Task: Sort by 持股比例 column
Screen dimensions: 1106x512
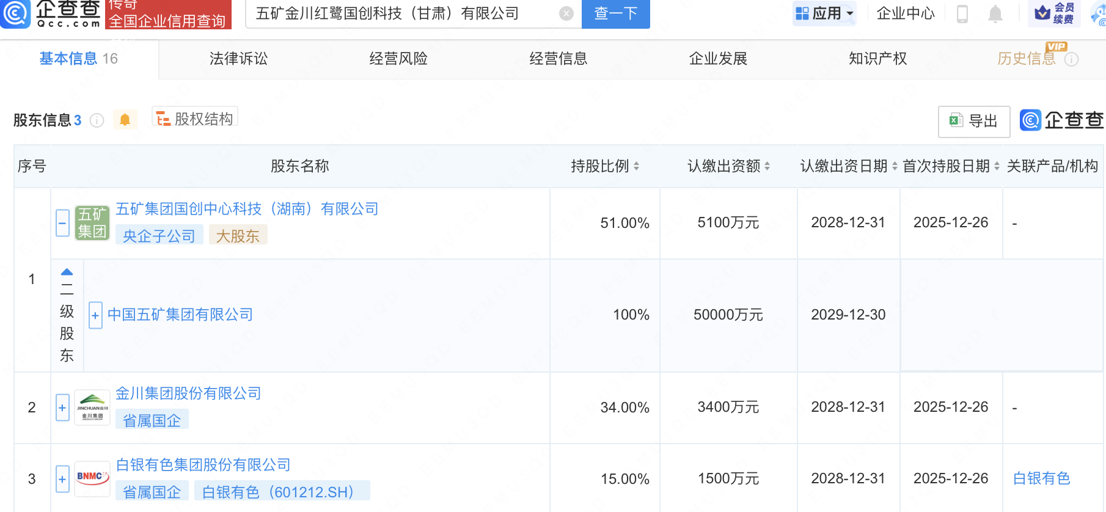Action: tap(636, 166)
